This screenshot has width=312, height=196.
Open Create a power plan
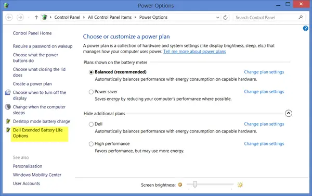click(32, 84)
